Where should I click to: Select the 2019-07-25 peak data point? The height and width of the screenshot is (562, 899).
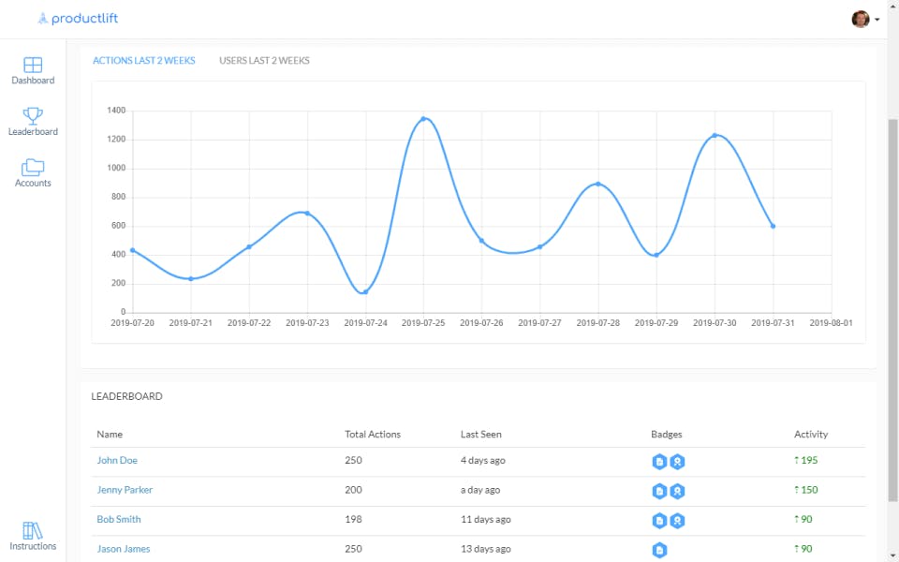tap(423, 119)
